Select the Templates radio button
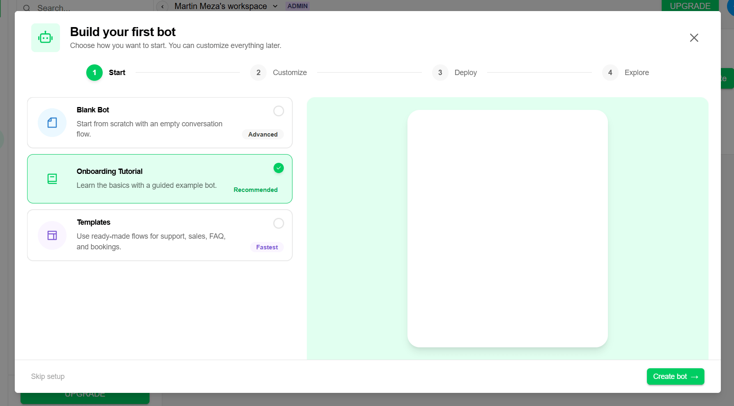This screenshot has width=734, height=406. 278,223
